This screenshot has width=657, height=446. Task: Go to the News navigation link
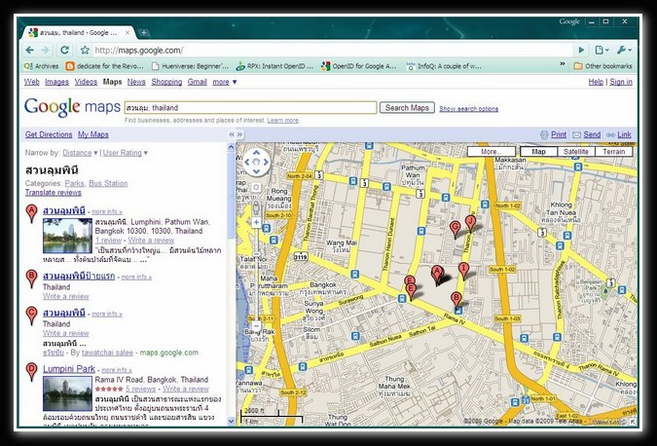136,82
